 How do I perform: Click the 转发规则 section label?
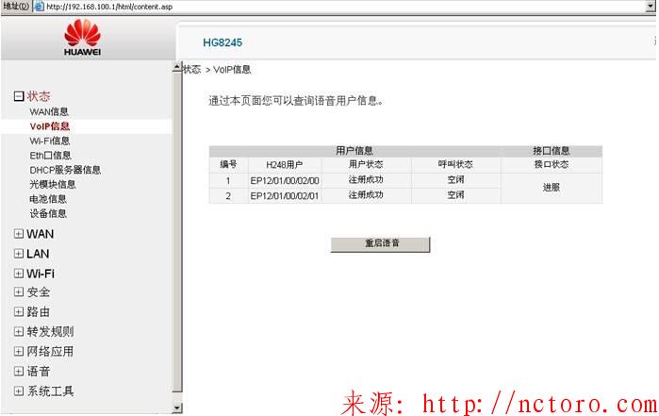pos(50,331)
